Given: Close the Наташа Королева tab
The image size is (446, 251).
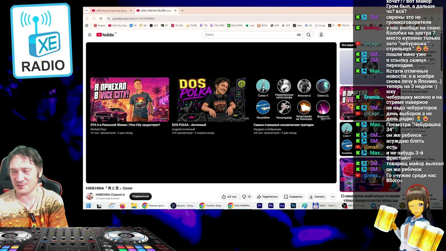Looking at the screenshot, I should tap(131, 11).
